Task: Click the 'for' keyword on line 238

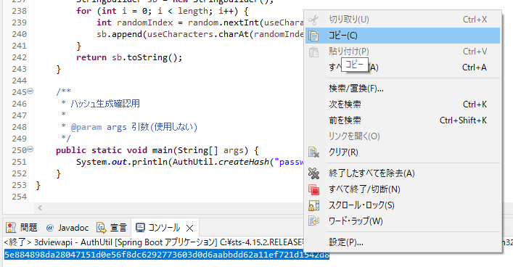Action: (83, 11)
